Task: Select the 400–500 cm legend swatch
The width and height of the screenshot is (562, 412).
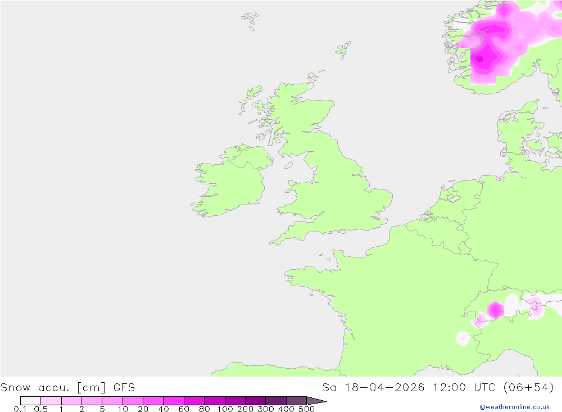Action: [296, 401]
